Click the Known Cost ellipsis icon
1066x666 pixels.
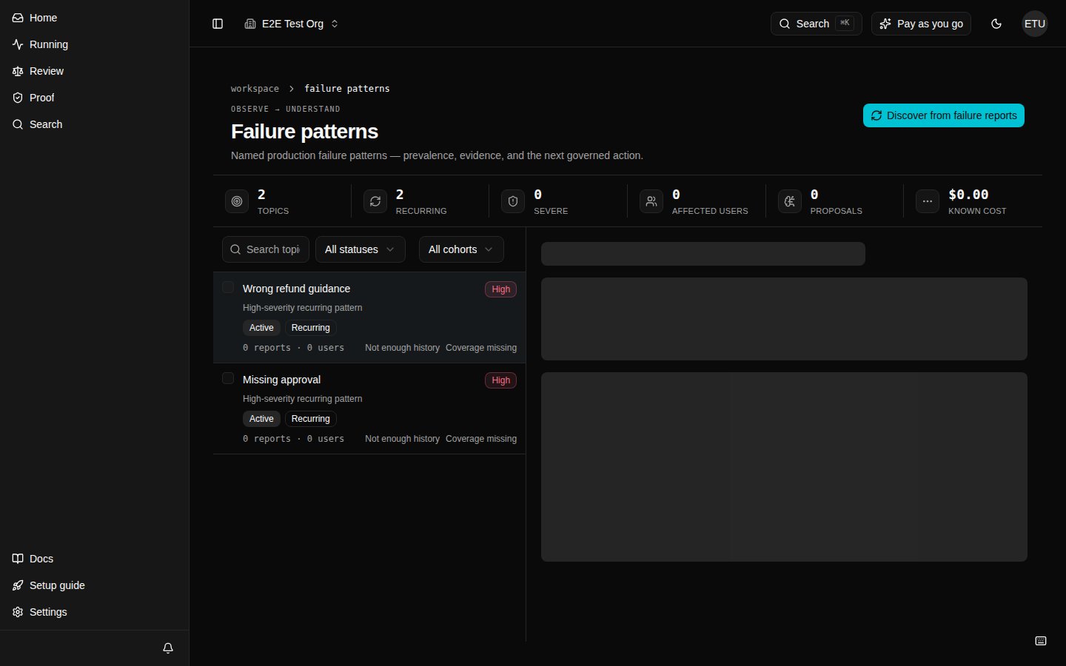coord(928,201)
